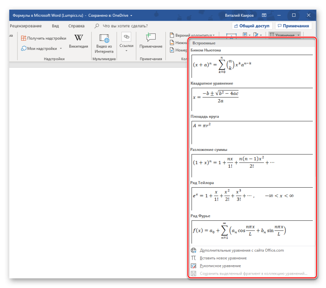Screen dimensions: 326x288
Task: Open the Верхний колонтитул dropdown arrow
Action: (x=214, y=35)
